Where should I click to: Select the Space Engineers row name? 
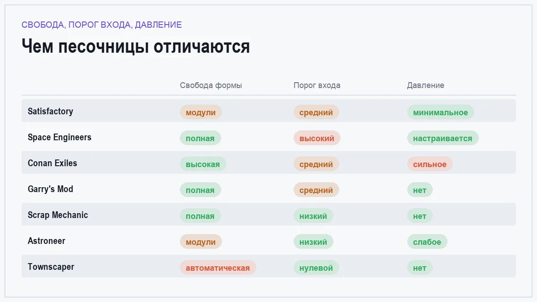click(x=60, y=137)
